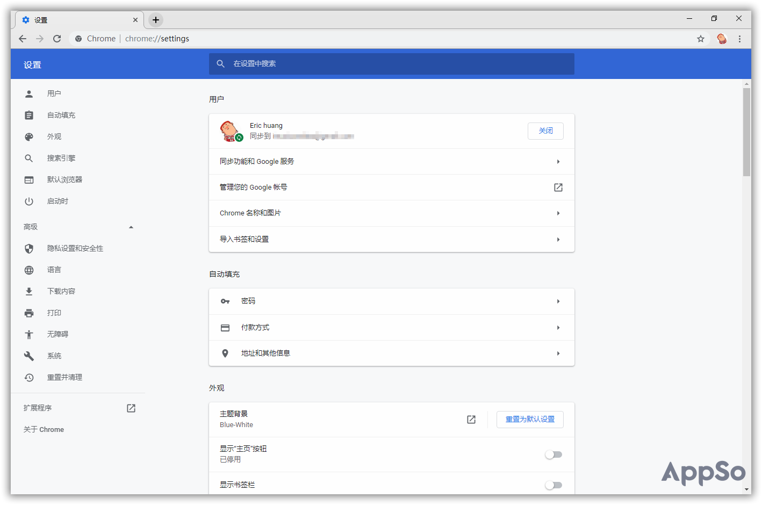
Task: Click the 打印 label in sidebar
Action: point(54,313)
